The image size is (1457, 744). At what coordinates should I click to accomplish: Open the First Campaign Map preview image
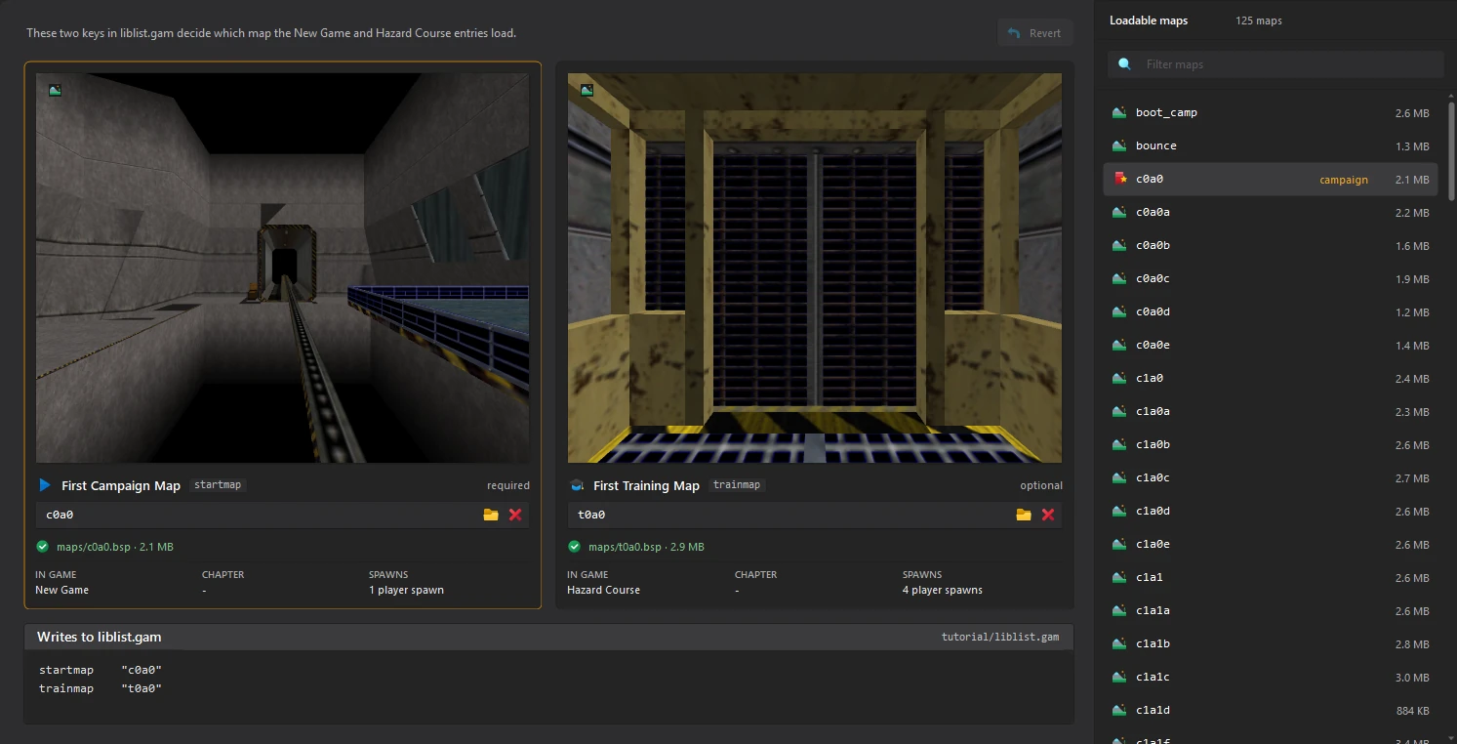pos(283,268)
